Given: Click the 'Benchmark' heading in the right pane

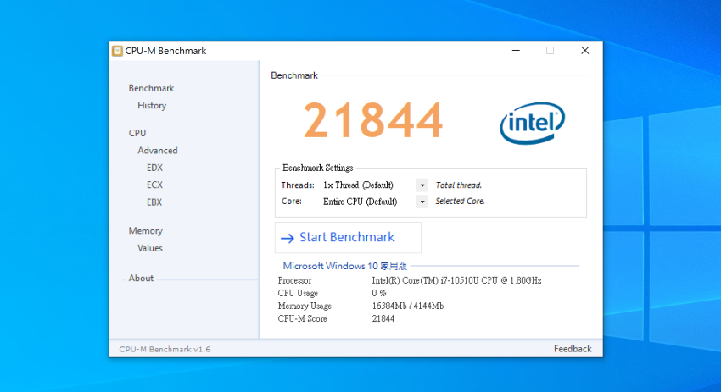Looking at the screenshot, I should click(x=294, y=75).
